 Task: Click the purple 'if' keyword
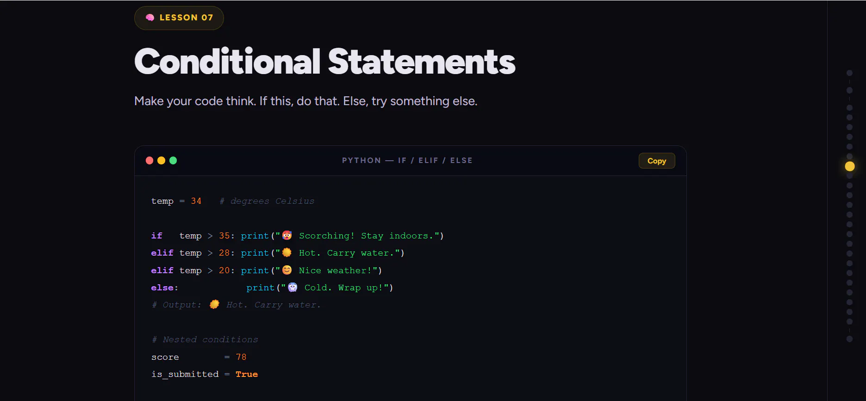pyautogui.click(x=156, y=236)
